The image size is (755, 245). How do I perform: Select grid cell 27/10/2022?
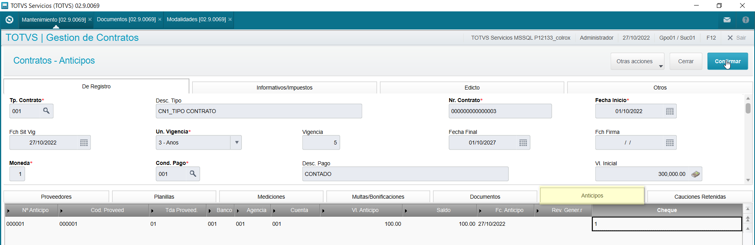click(506, 224)
